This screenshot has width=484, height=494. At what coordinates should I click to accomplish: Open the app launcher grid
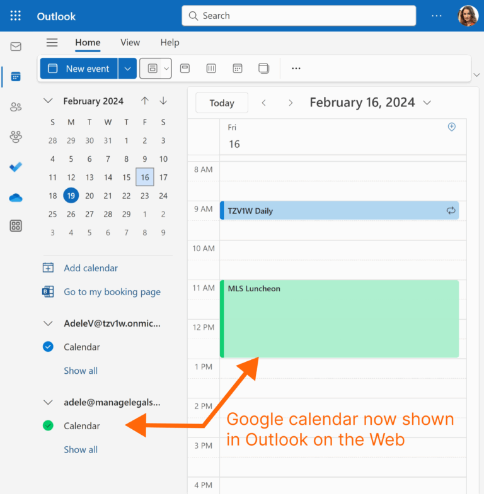click(x=16, y=16)
